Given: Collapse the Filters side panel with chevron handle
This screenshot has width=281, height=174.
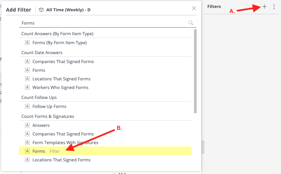Looking at the screenshot, I should coord(203,147).
